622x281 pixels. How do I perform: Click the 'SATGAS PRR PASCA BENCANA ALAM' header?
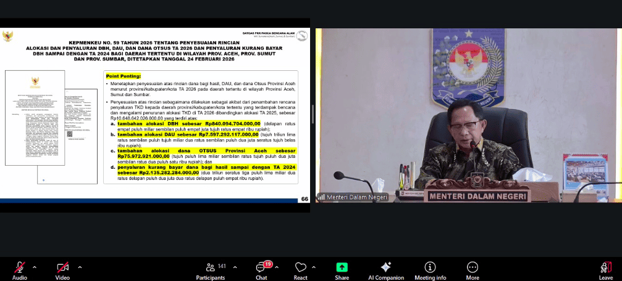pos(269,33)
